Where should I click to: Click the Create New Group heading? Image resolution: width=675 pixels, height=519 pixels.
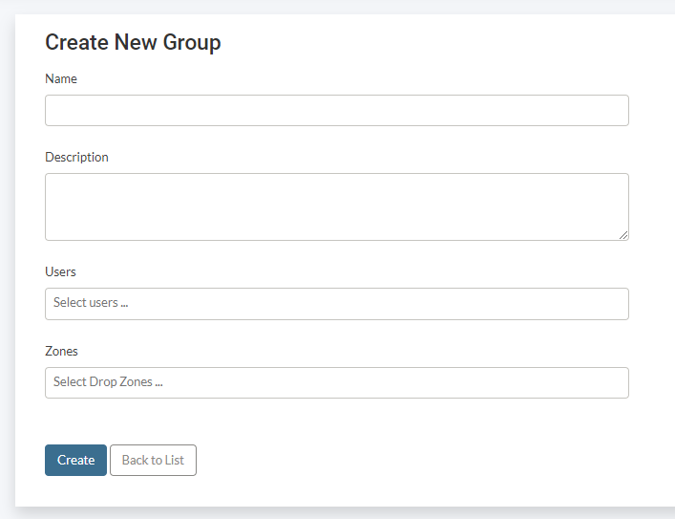[133, 42]
